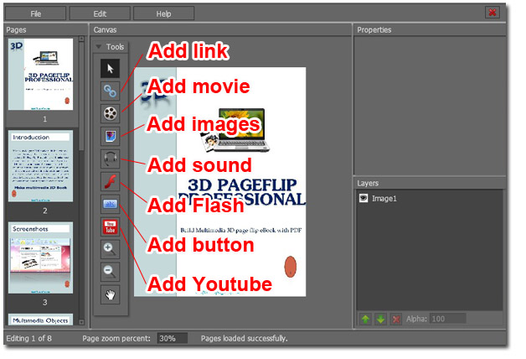Open page 2 Introduction thumbnail
Screen dimensions: 526x359
40,166
